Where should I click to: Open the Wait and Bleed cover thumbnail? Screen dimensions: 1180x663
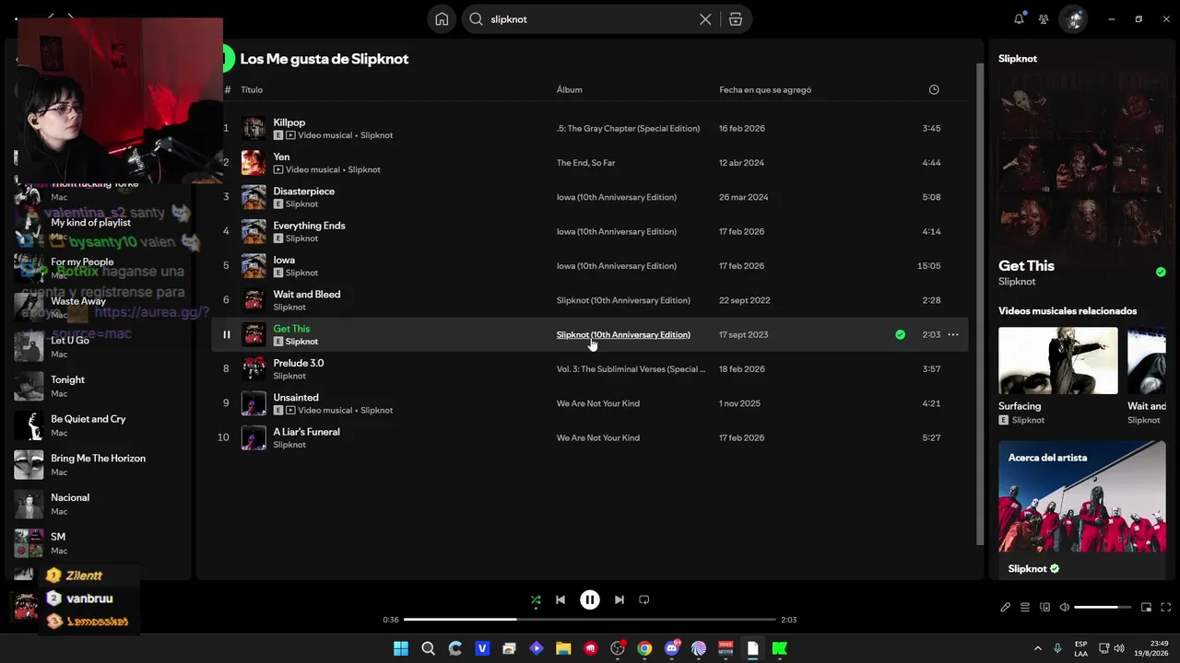click(254, 300)
